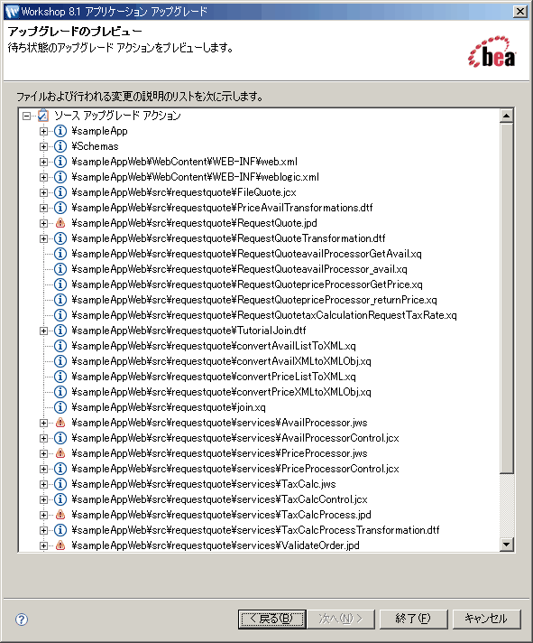Expand the RequestQuote.jpd tree node
This screenshot has height=643, width=533.
[x=43, y=223]
